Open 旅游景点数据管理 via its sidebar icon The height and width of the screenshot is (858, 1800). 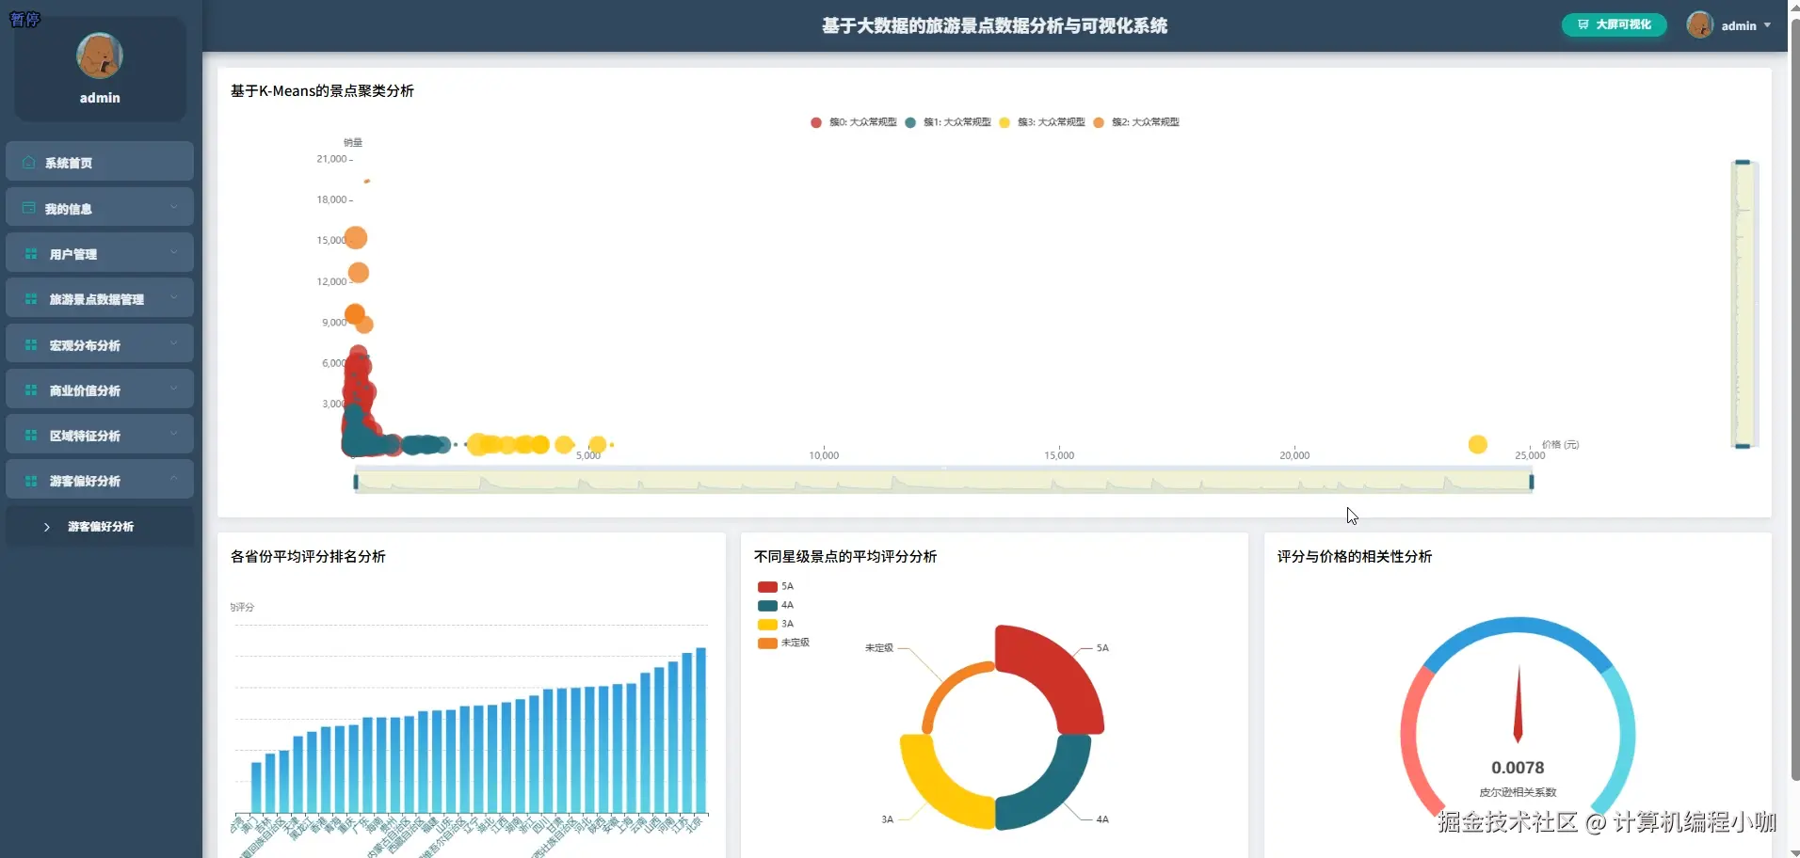tap(30, 298)
